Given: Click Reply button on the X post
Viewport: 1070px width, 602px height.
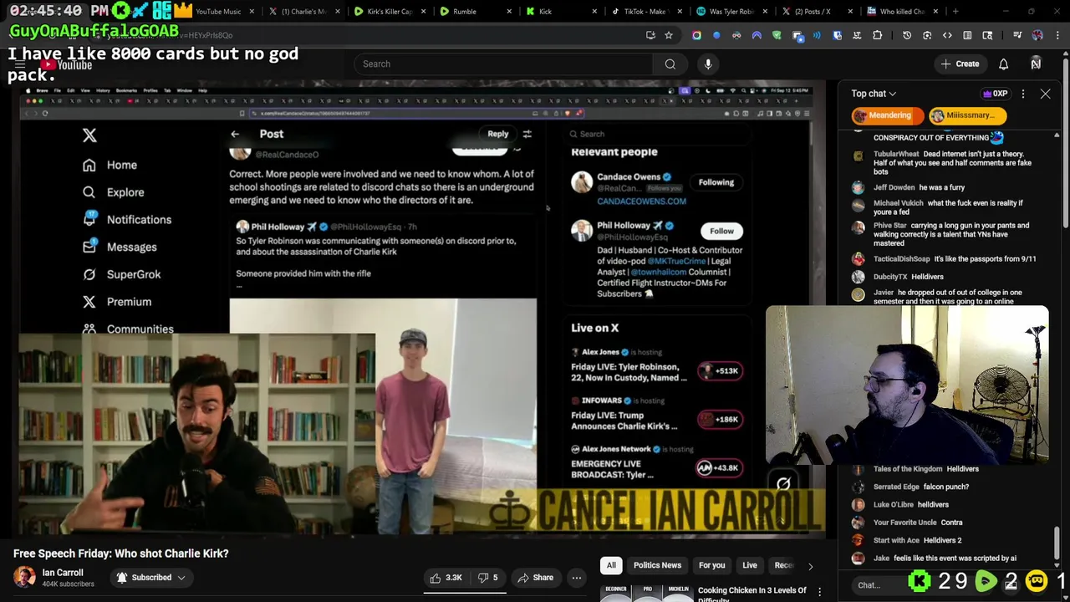Looking at the screenshot, I should click(x=497, y=134).
